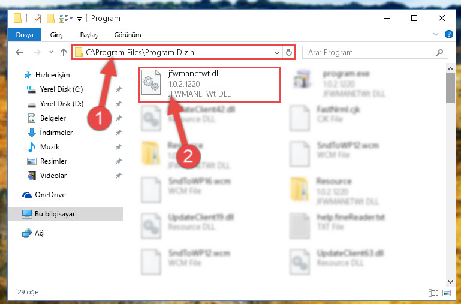The image size is (461, 304).
Task: Expand the ribbon with chevron
Action: pos(436,34)
